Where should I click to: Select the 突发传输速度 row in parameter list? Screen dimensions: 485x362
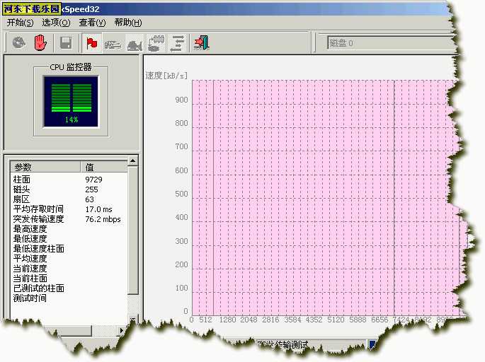[38, 219]
